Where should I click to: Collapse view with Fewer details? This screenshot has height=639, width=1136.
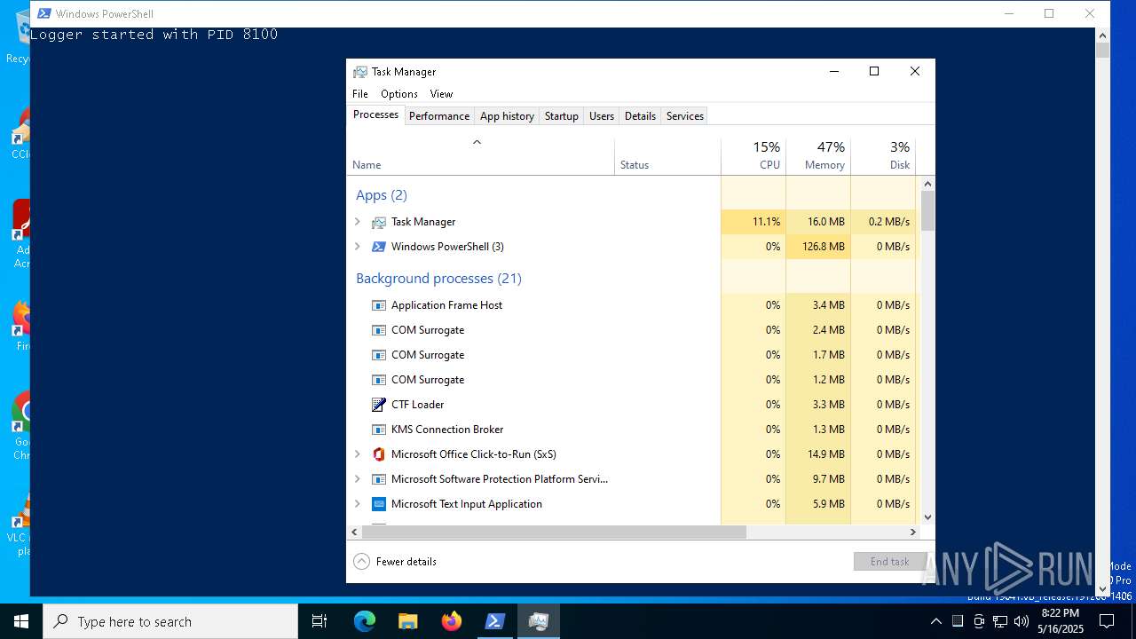[395, 562]
